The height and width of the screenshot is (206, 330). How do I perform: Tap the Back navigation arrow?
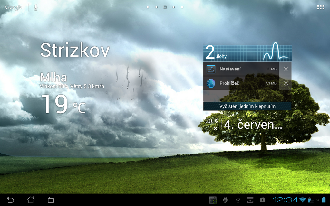tap(10, 200)
